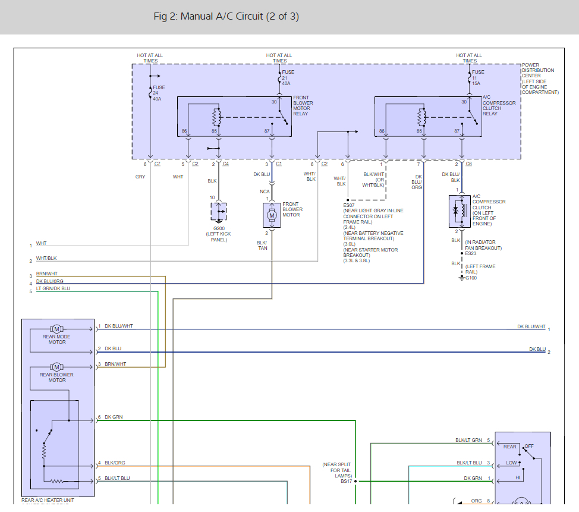Click the A/C Compressor Clutch symbol
Viewport: 579px width, 512px height.
[x=460, y=211]
